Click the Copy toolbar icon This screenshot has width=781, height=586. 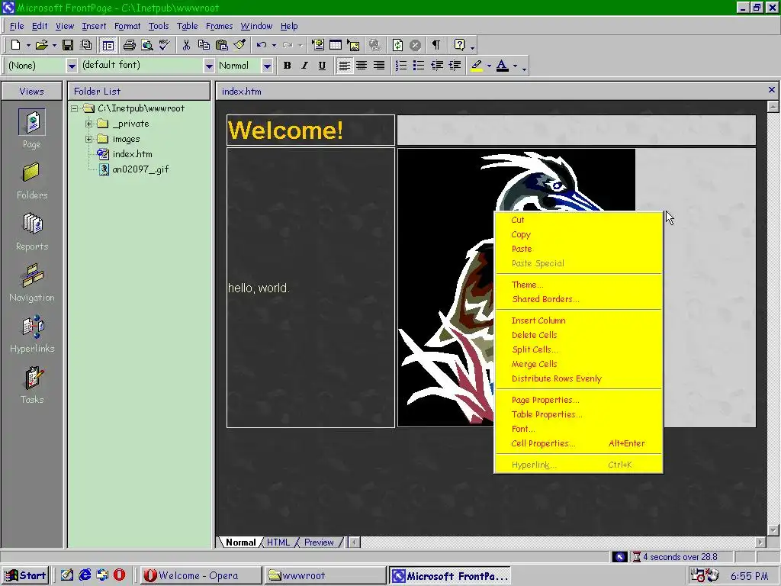click(x=204, y=45)
